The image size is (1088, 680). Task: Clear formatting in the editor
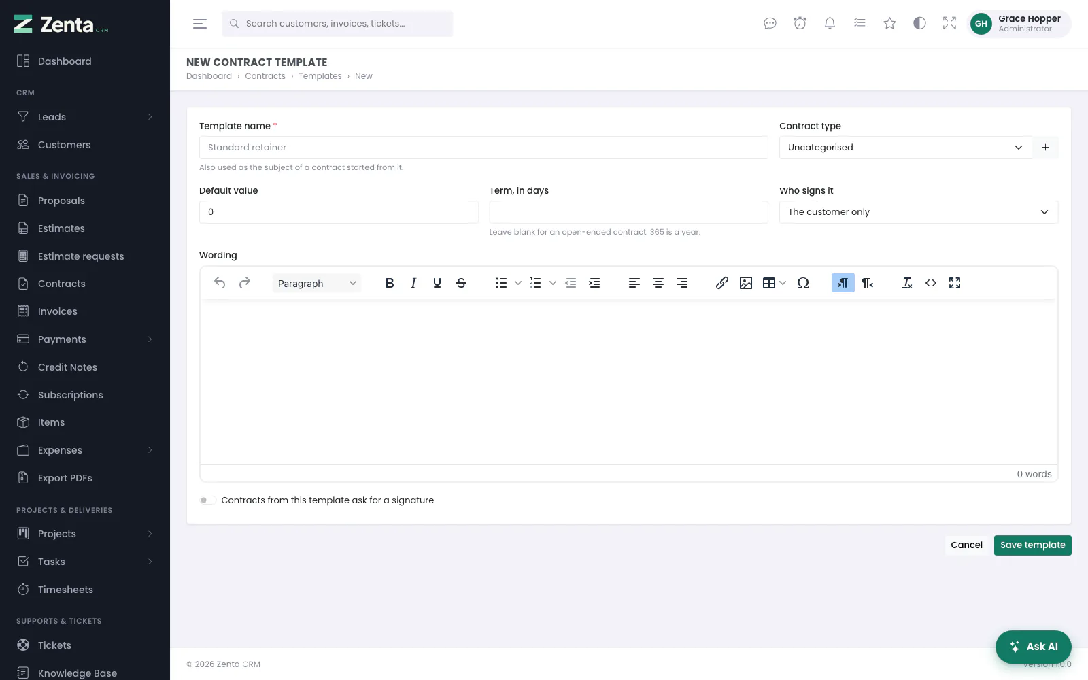[x=907, y=283]
